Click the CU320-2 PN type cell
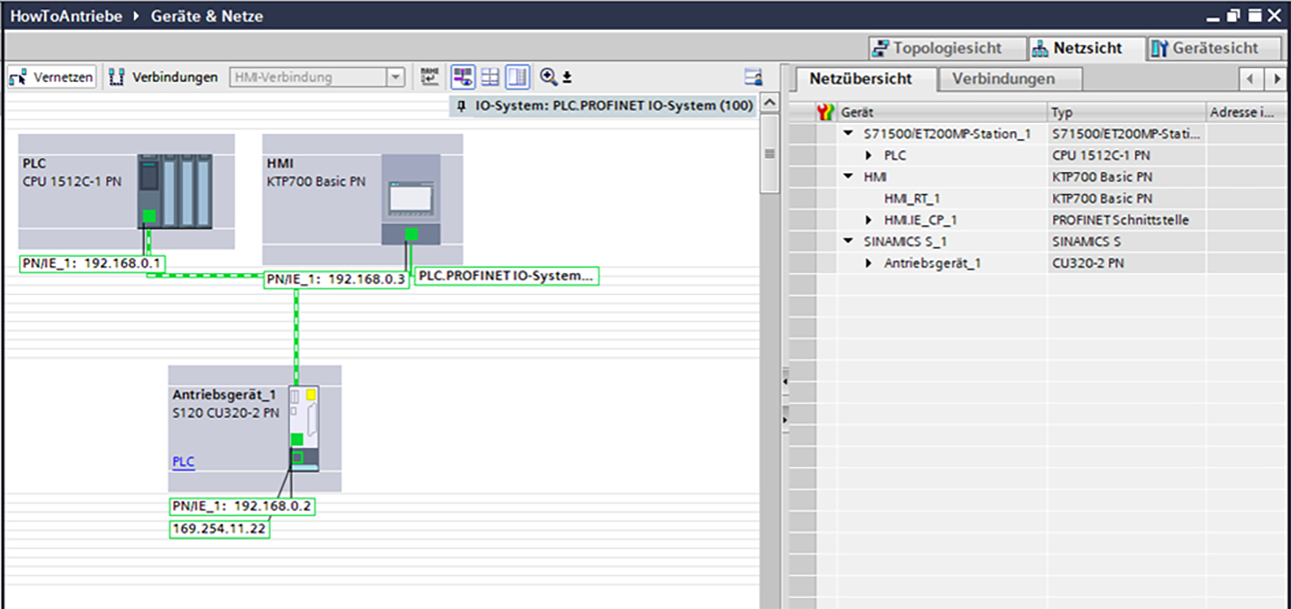 [1126, 264]
